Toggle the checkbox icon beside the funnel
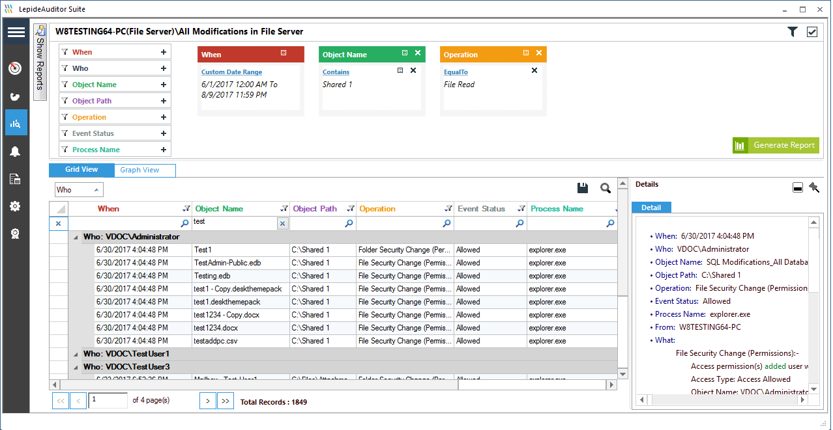This screenshot has width=833, height=430. point(812,32)
